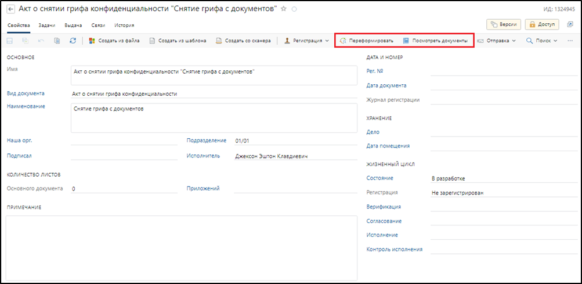Click the refresh icon in toolbar

(73, 41)
